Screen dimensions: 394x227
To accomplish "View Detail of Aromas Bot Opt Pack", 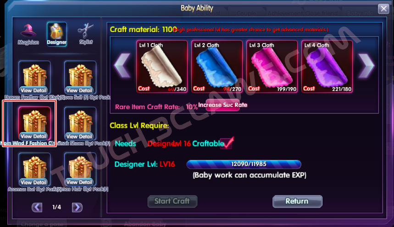I will tap(33, 183).
